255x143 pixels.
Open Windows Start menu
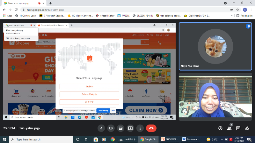pos(4,139)
